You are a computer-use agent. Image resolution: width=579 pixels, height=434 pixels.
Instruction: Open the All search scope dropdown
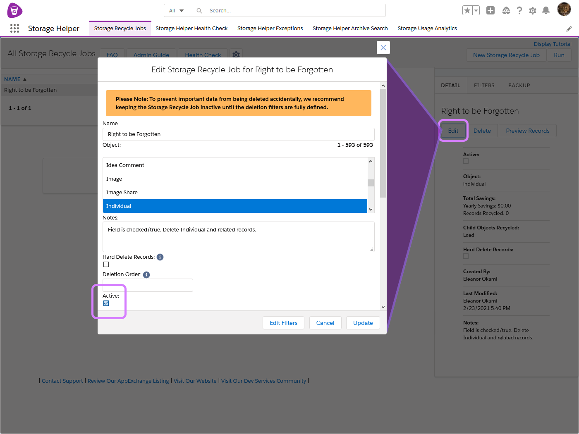[176, 11]
